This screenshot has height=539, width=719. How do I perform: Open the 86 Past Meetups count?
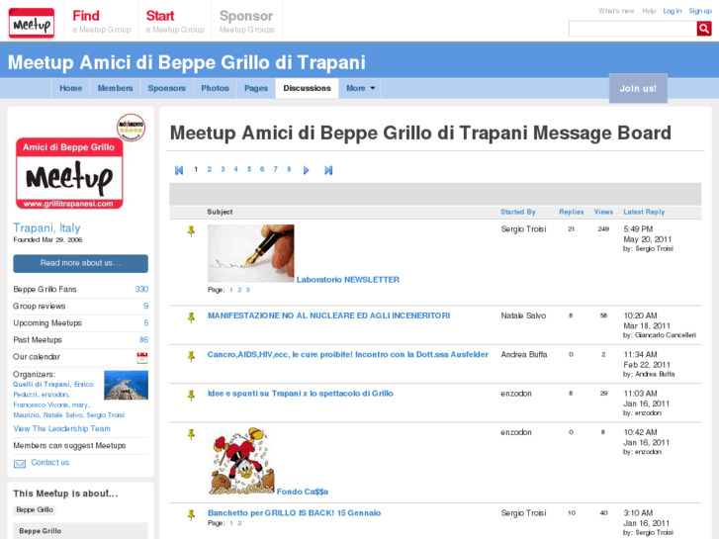(x=143, y=340)
